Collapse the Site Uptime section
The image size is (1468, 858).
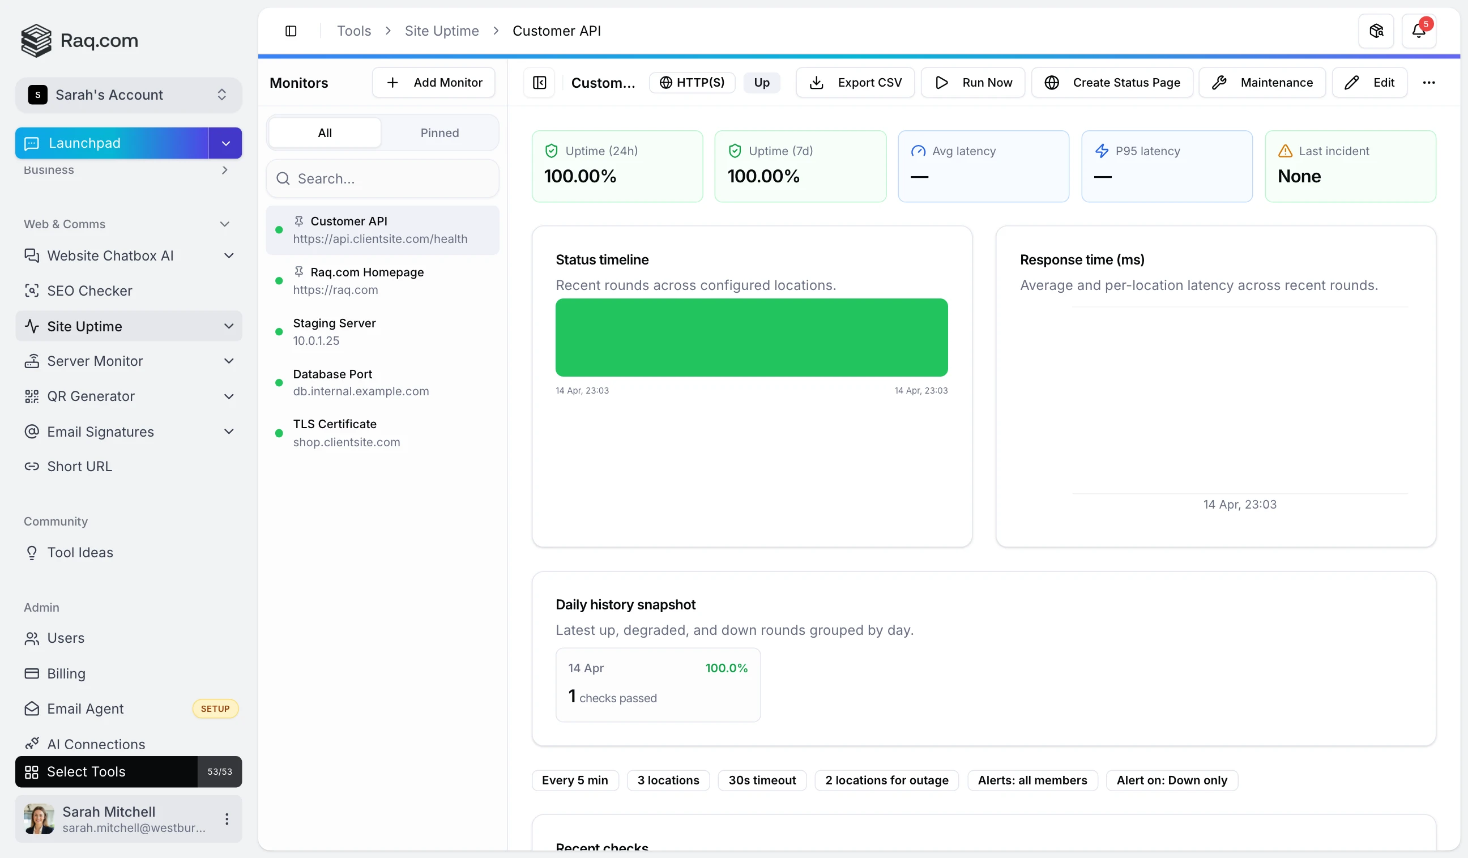click(x=229, y=326)
